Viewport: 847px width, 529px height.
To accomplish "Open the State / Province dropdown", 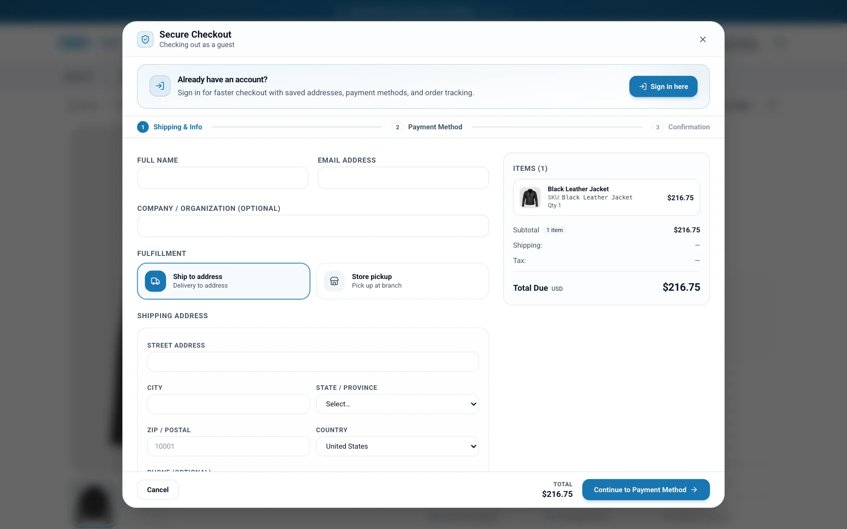I will pos(397,404).
